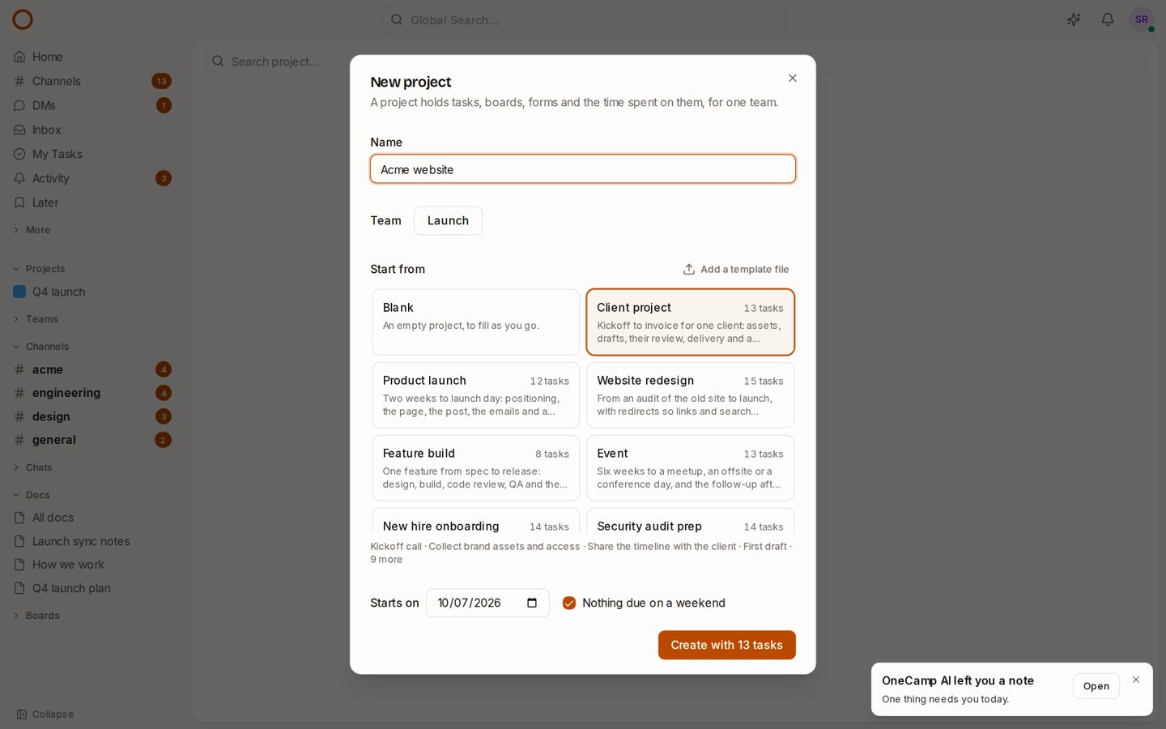This screenshot has width=1166, height=729.
Task: Open the Inbox item
Action: click(92, 130)
